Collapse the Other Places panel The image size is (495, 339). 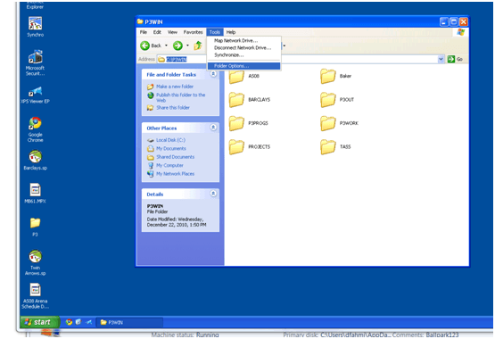coord(213,128)
